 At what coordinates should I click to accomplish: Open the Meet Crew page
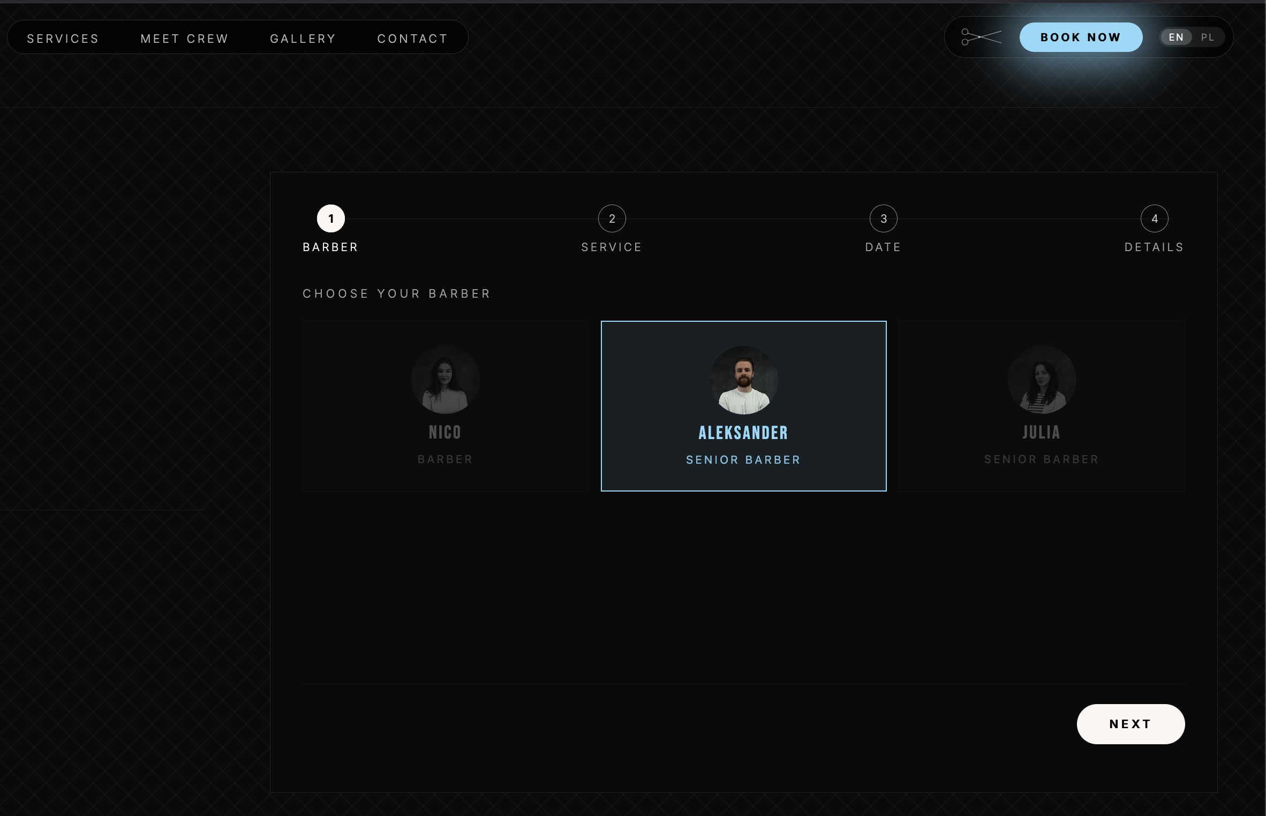click(184, 39)
